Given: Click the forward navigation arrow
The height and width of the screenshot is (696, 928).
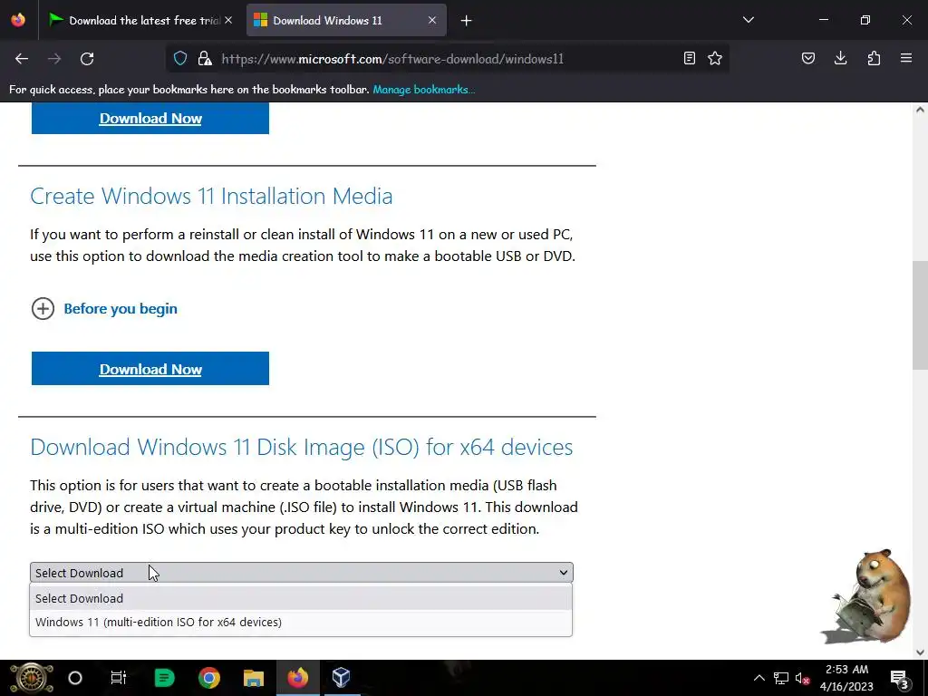Looking at the screenshot, I should pyautogui.click(x=54, y=59).
